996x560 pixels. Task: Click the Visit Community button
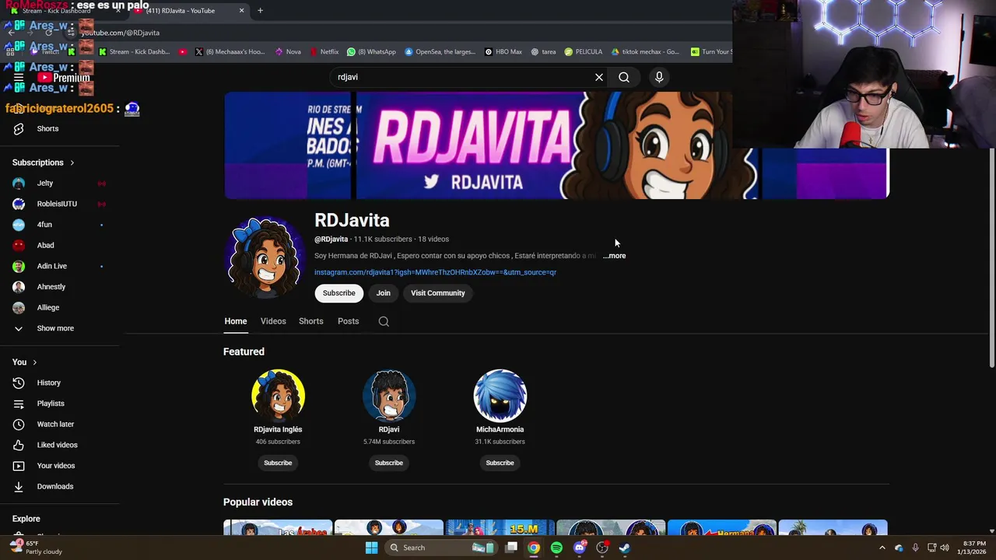click(438, 293)
